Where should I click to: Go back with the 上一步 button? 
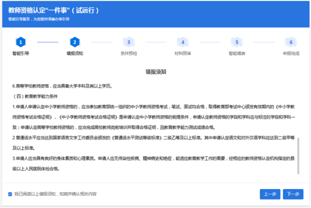tap(270, 194)
